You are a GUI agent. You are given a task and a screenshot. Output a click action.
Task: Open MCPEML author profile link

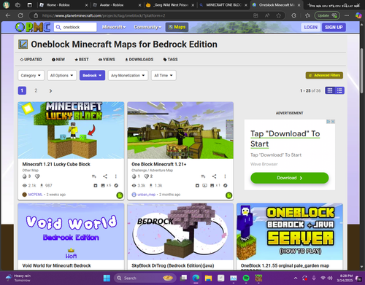pyautogui.click(x=35, y=195)
